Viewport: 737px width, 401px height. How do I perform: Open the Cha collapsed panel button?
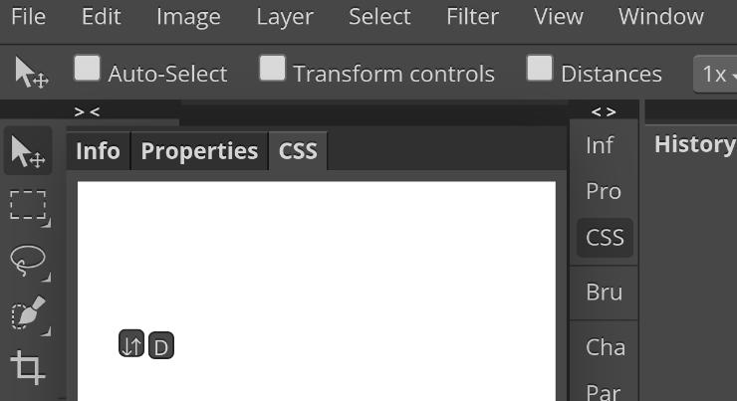point(605,347)
